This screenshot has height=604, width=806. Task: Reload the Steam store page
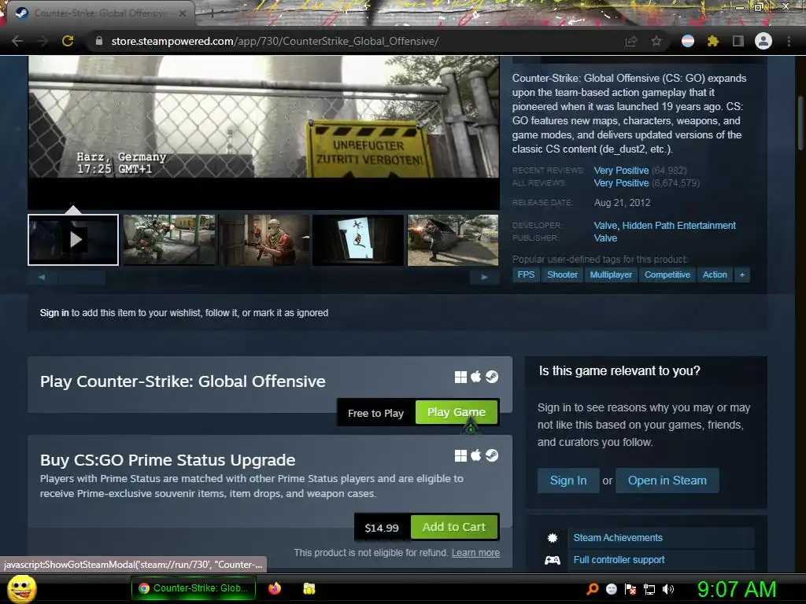click(68, 41)
